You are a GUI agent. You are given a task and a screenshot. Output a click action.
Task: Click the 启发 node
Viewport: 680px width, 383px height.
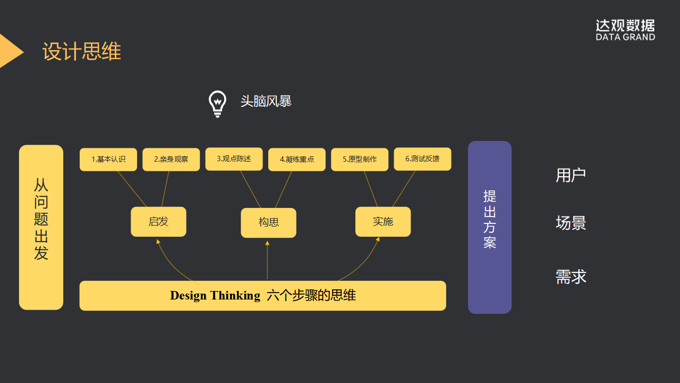(x=158, y=222)
